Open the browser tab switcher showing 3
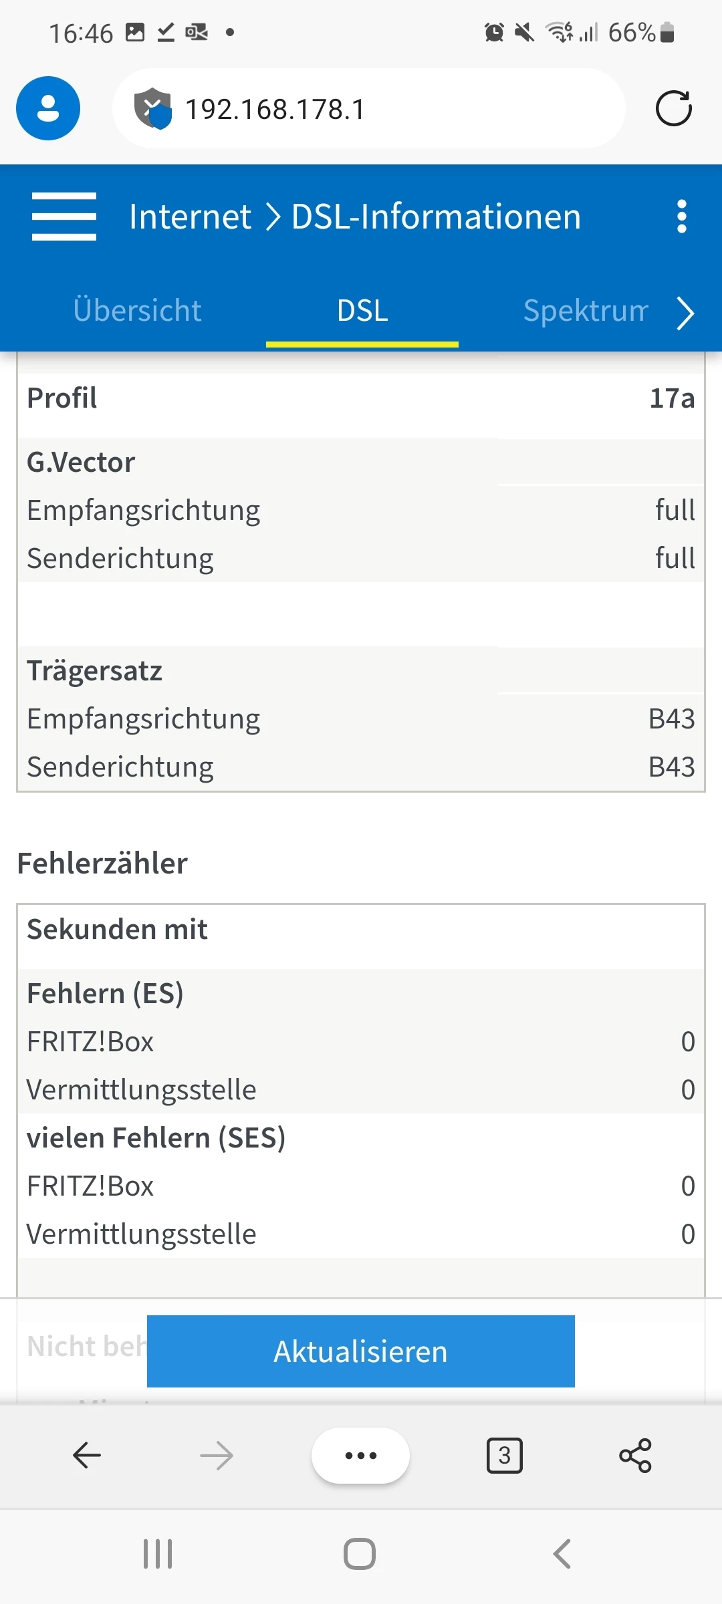This screenshot has width=722, height=1604. [505, 1455]
